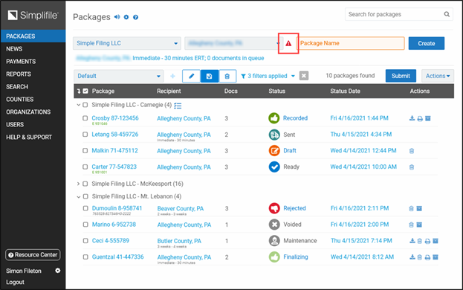This screenshot has width=463, height=290.
Task: Click the sort arrow icon in table header
Action: (79, 91)
